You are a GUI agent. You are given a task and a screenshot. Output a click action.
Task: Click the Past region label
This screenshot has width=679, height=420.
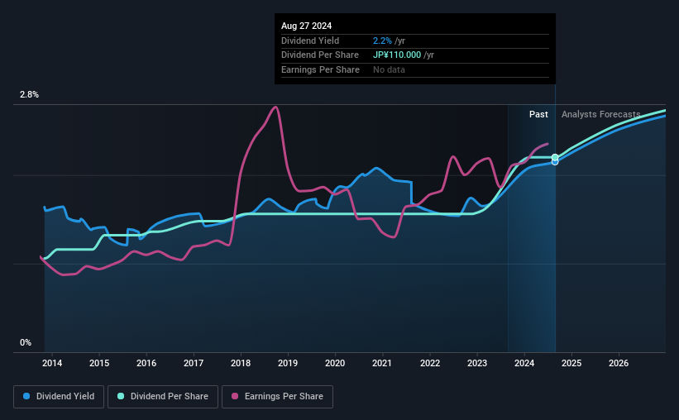pos(538,114)
